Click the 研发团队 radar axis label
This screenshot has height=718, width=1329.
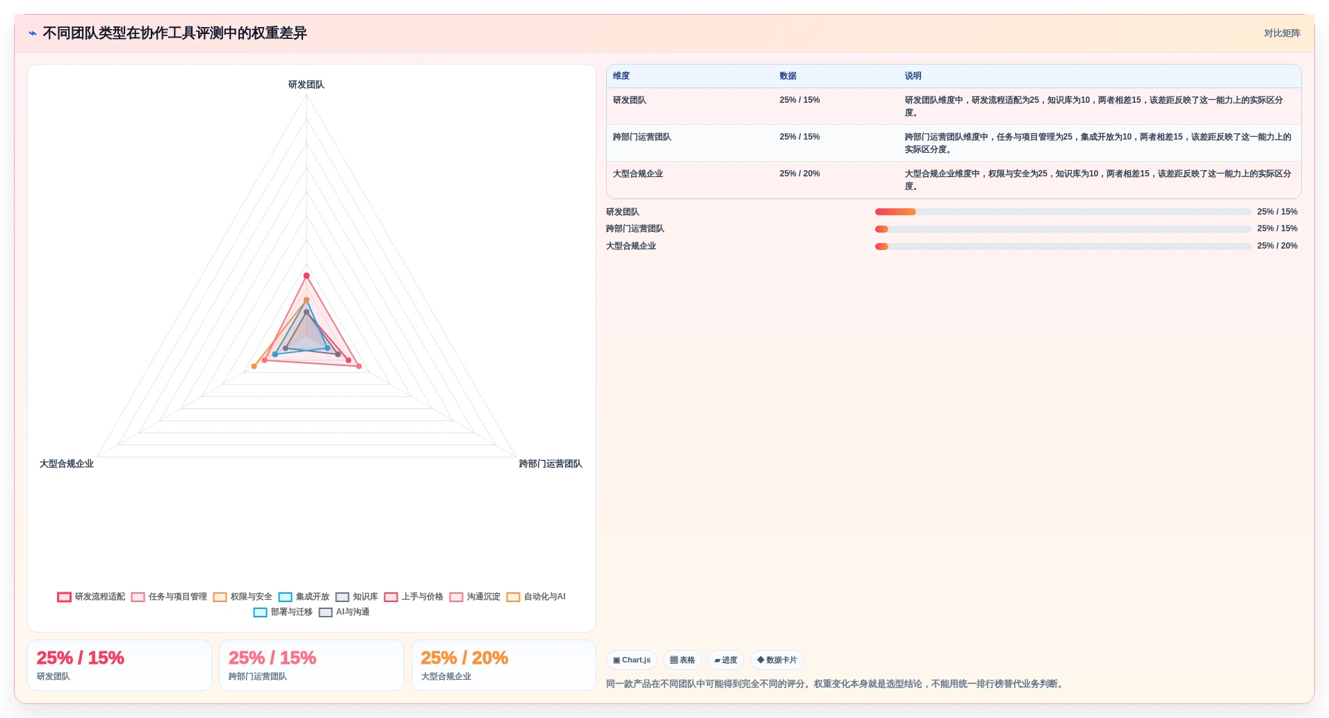pyautogui.click(x=307, y=85)
